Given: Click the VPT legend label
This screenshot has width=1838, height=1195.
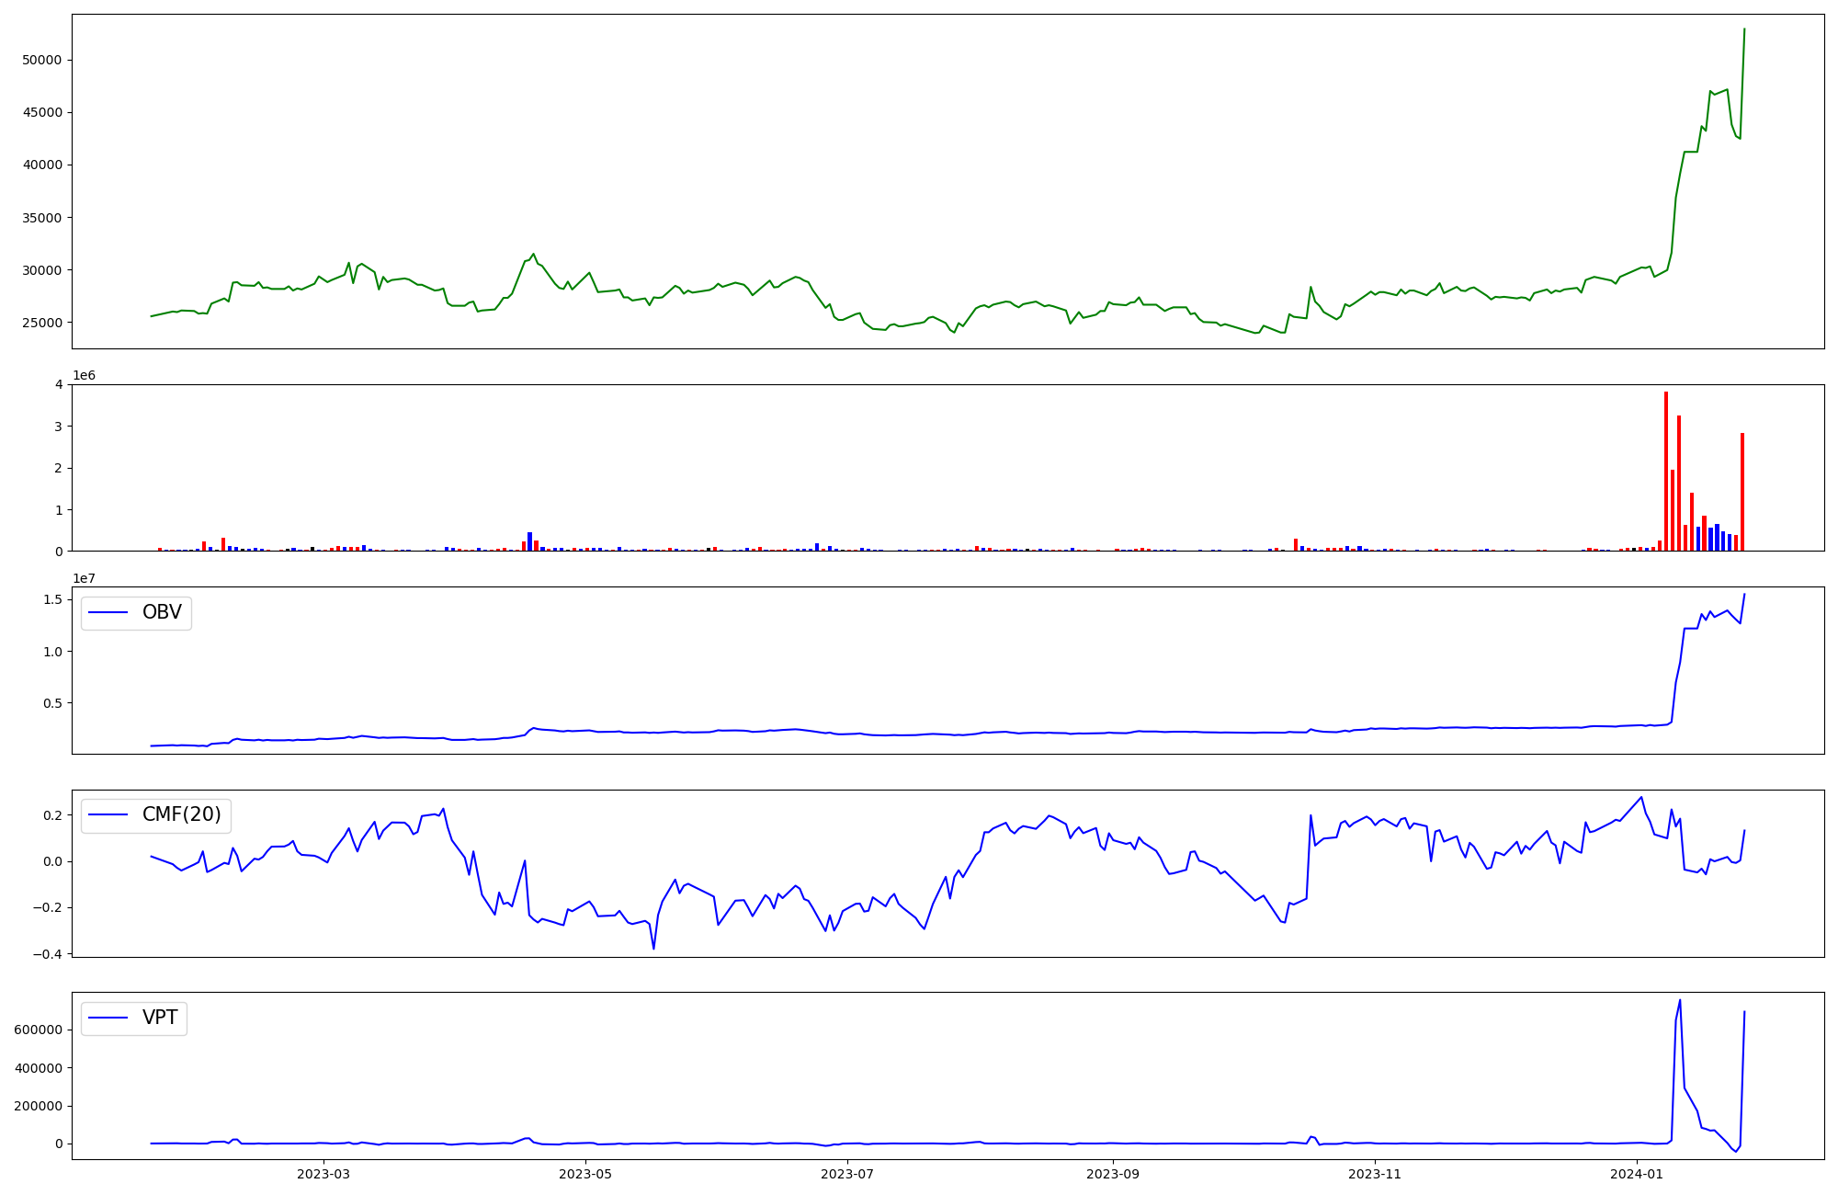Looking at the screenshot, I should [x=160, y=1019].
